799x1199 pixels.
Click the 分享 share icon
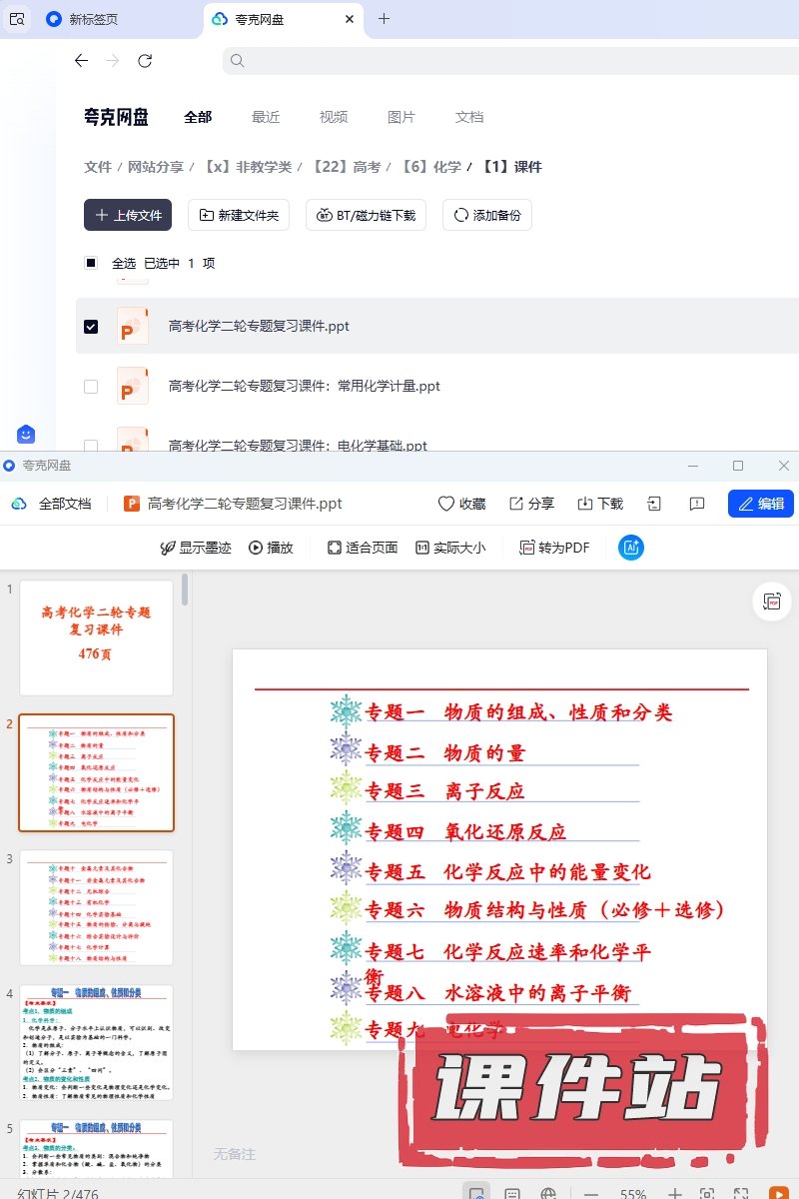[x=516, y=504]
